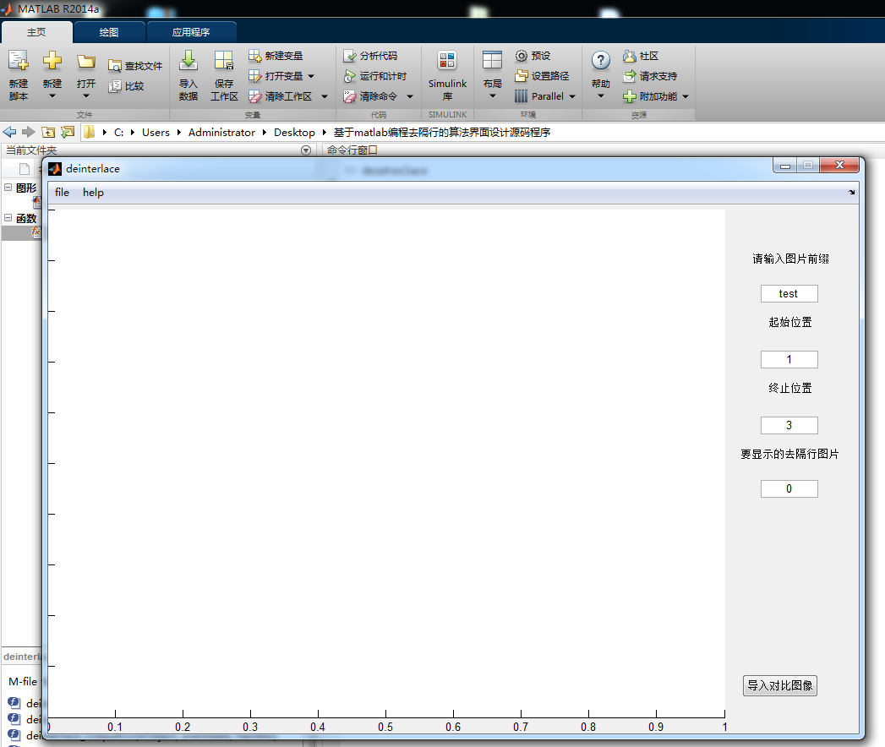The width and height of the screenshot is (885, 747).
Task: Expand Open Variable (打开变量) dropdown arrow
Action: (311, 76)
